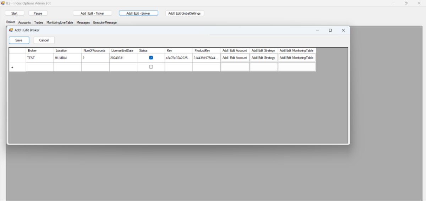
Task: Click the Add| Edit MonitoringTable column header
Action: coord(296,50)
